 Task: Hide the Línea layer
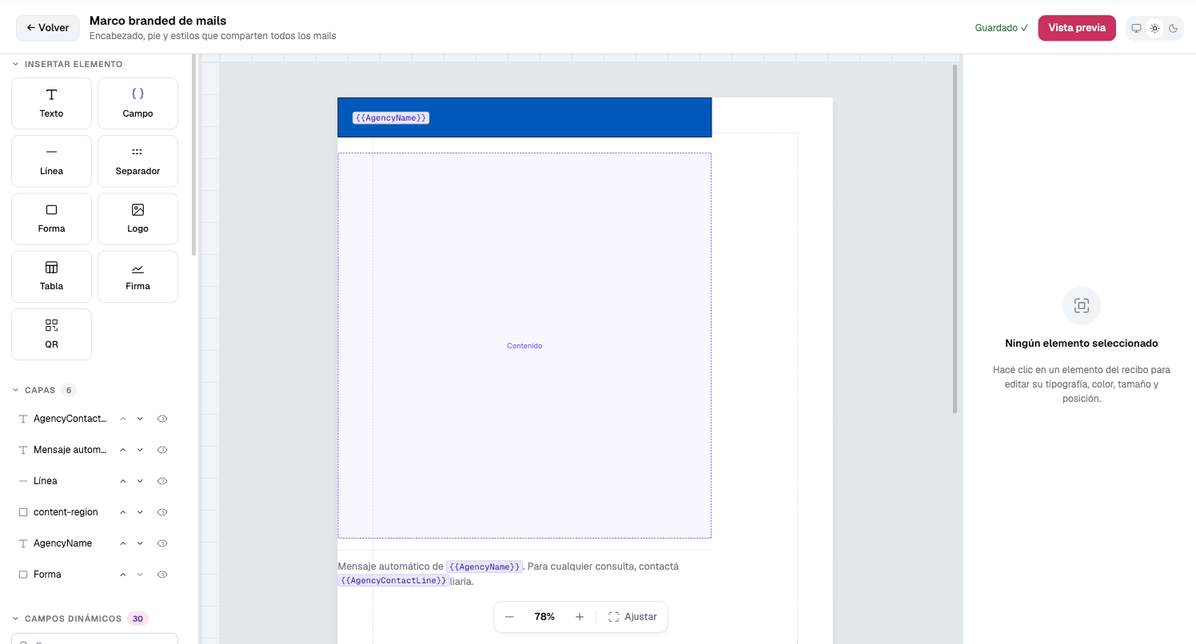(162, 481)
